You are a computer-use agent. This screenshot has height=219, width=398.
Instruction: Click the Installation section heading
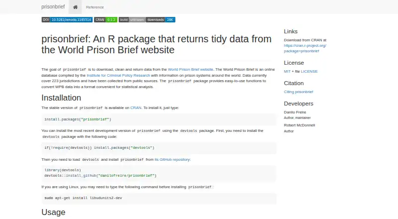(61, 98)
